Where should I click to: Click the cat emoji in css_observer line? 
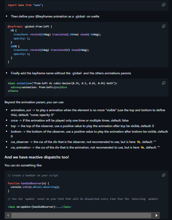pyautogui.click(x=138, y=142)
